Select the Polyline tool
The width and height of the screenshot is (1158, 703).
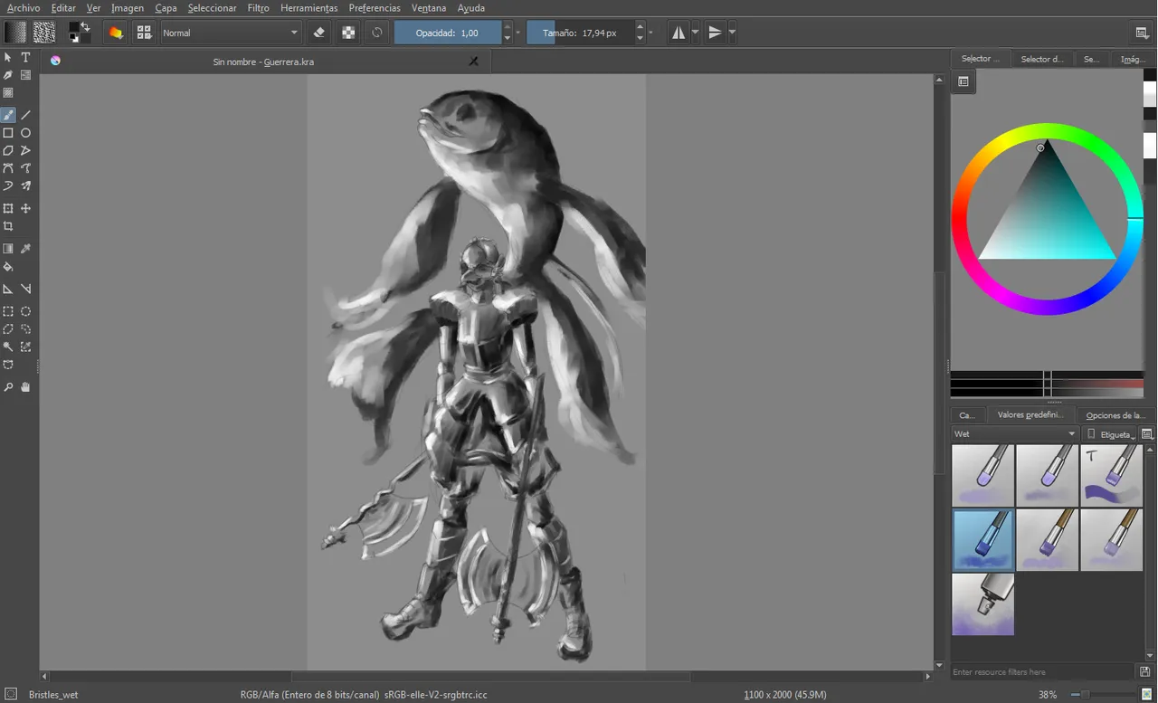(x=26, y=150)
